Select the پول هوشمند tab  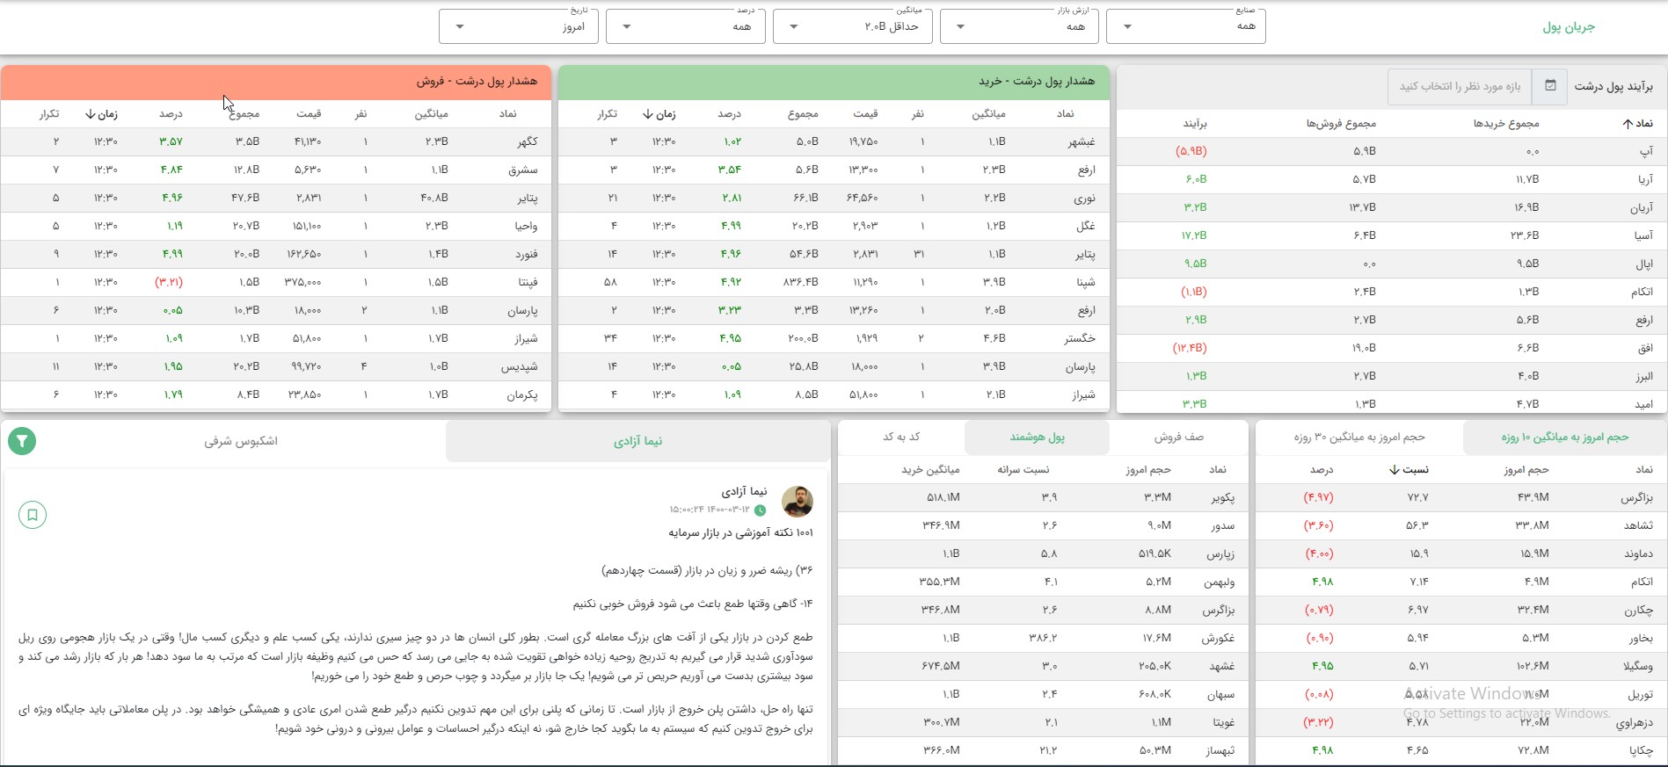point(1037,438)
